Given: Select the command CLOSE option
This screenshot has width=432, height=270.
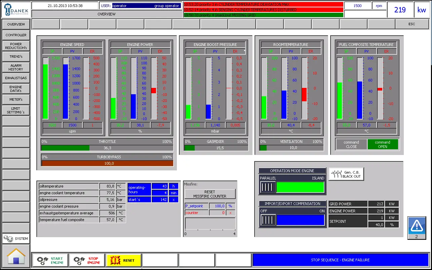Looking at the screenshot, I should 351,144.
